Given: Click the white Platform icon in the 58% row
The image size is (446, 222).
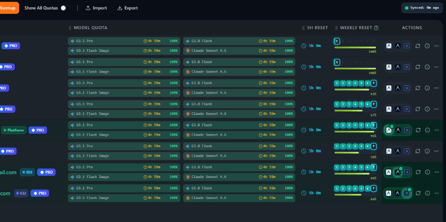Looking at the screenshot, I should [x=389, y=151].
